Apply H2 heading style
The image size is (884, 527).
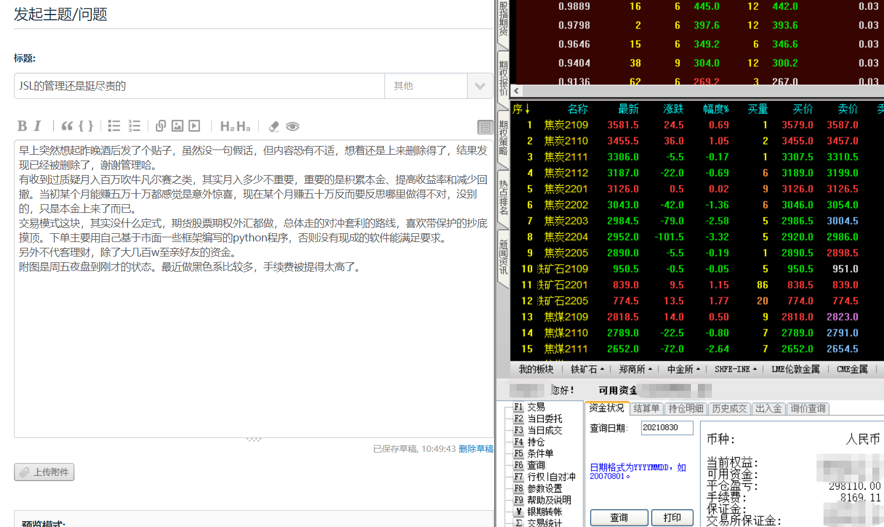(x=227, y=126)
